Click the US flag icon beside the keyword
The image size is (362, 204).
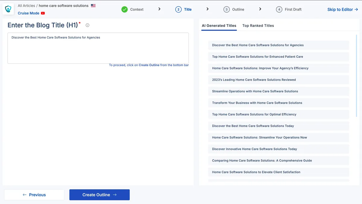coord(93,6)
